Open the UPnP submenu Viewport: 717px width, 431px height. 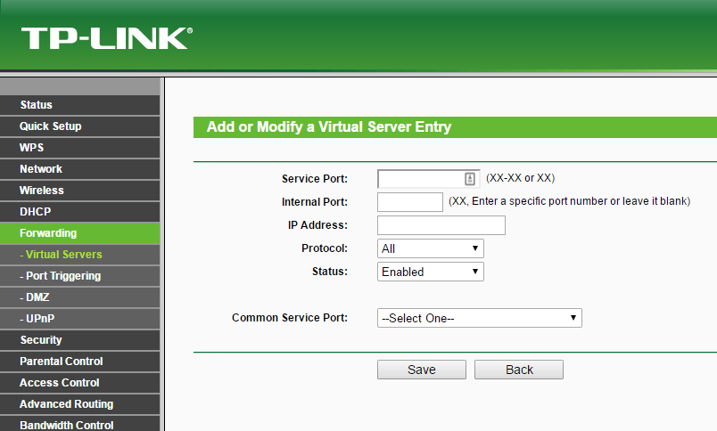tap(80, 319)
